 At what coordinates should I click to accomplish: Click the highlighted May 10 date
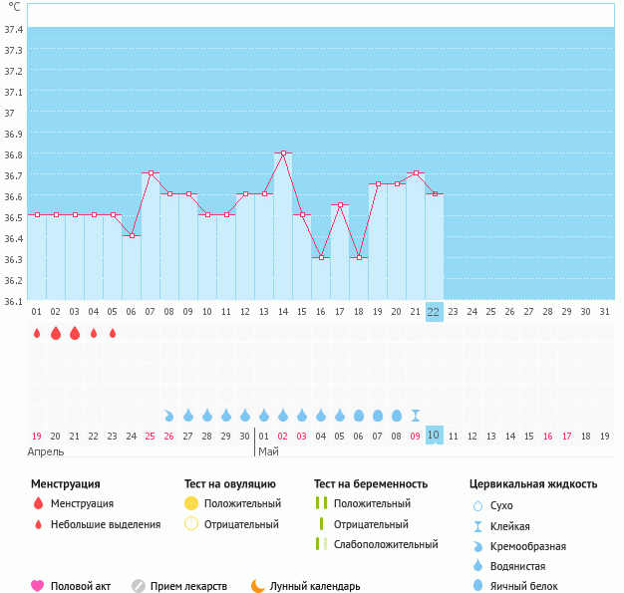tap(434, 436)
